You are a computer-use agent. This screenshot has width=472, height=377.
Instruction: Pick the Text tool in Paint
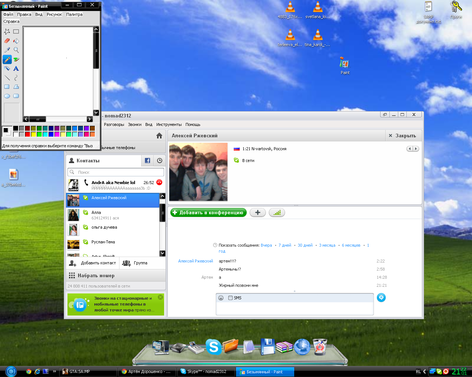tap(16, 68)
